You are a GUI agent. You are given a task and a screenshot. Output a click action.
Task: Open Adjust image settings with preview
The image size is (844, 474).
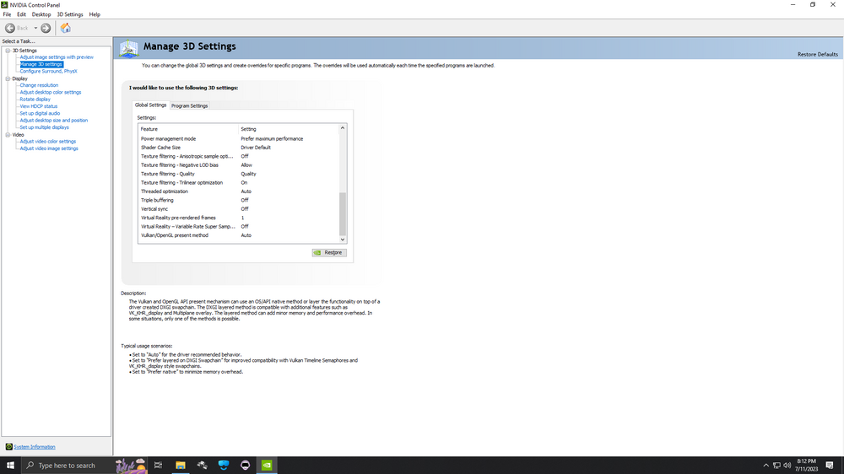[57, 57]
